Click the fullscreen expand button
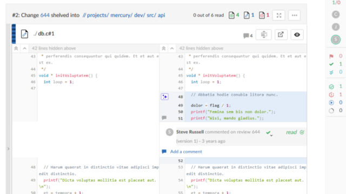Viewport: 346px width, 194px height. click(x=279, y=15)
